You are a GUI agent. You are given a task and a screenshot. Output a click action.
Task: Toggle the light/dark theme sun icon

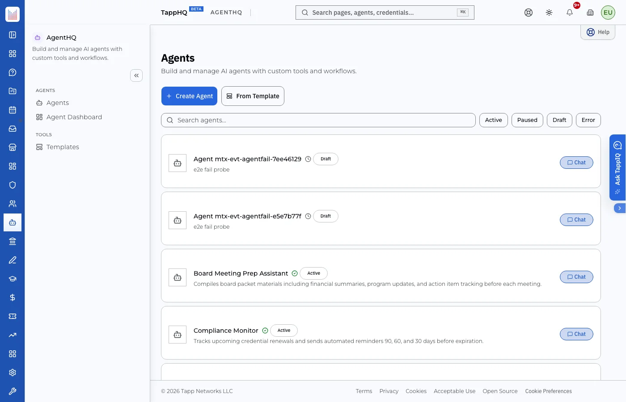(x=549, y=13)
